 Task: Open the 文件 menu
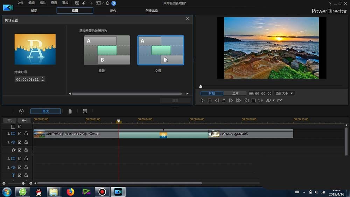click(20, 3)
